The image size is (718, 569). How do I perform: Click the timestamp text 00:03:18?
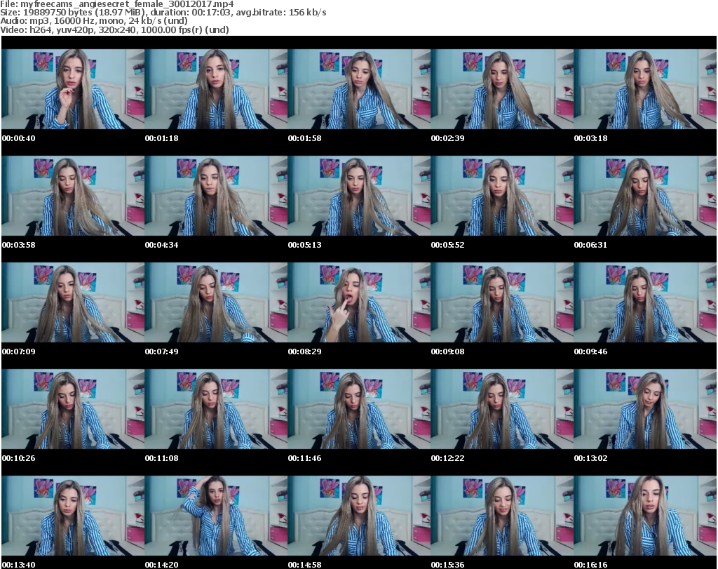[590, 138]
